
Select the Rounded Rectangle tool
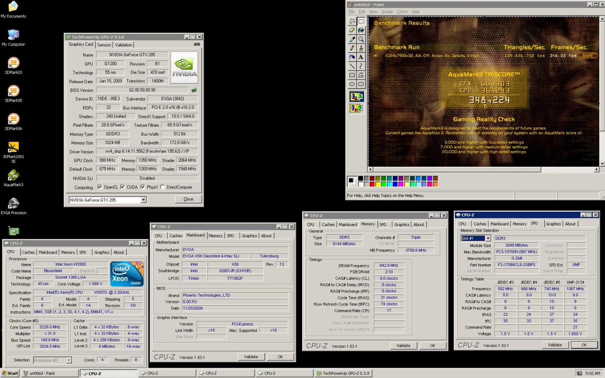tap(361, 84)
